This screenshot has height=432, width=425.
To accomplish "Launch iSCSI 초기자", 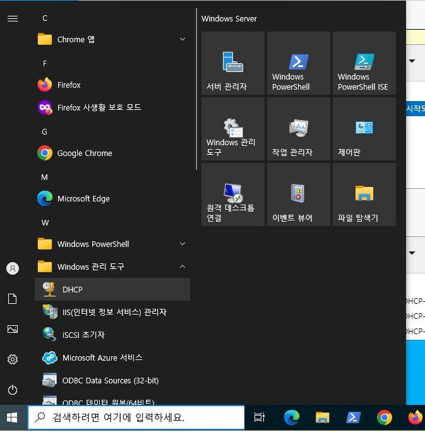I will point(112,335).
